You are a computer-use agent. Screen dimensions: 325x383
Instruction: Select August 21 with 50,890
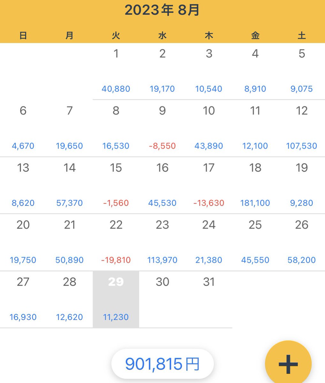(69, 242)
